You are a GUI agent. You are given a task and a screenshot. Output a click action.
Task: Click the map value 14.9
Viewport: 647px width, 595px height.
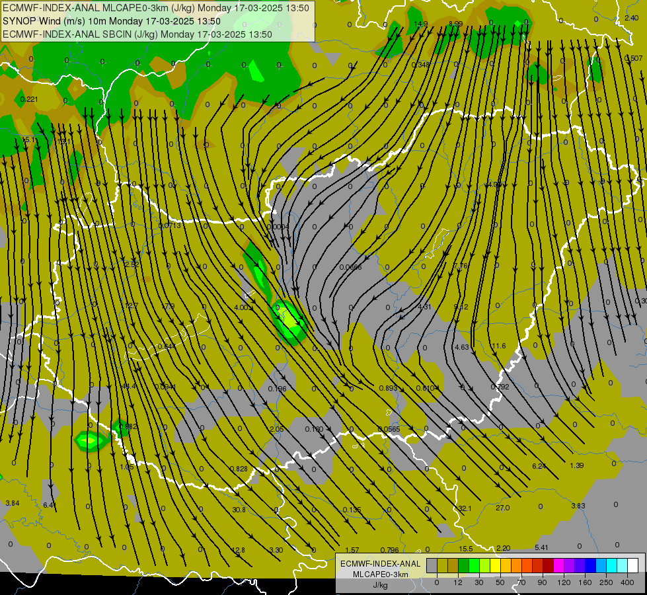[421, 24]
